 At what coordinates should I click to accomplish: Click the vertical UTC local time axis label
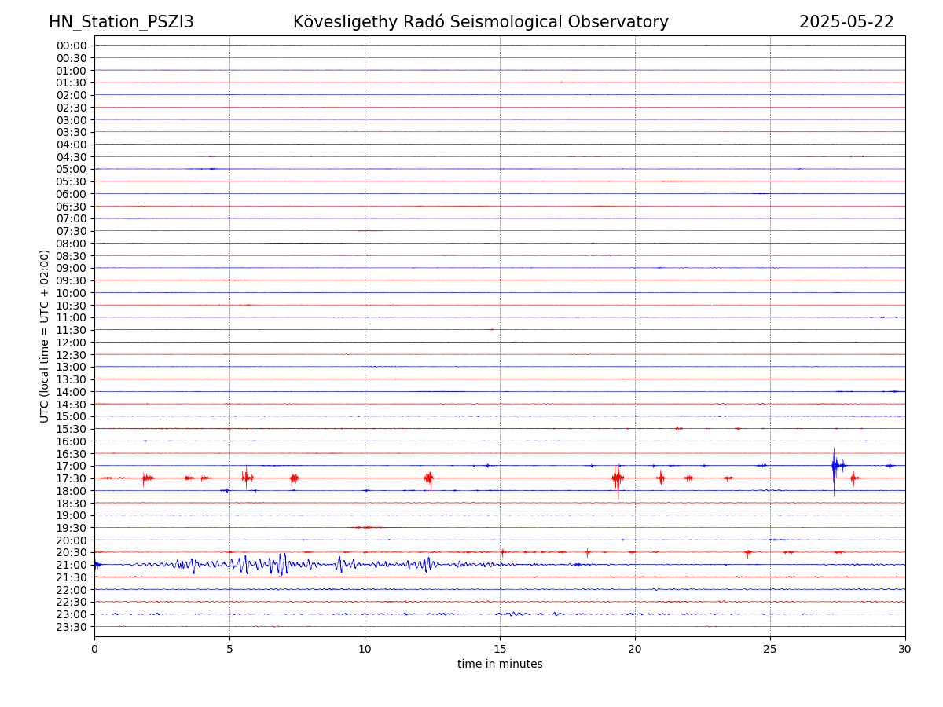click(x=45, y=336)
